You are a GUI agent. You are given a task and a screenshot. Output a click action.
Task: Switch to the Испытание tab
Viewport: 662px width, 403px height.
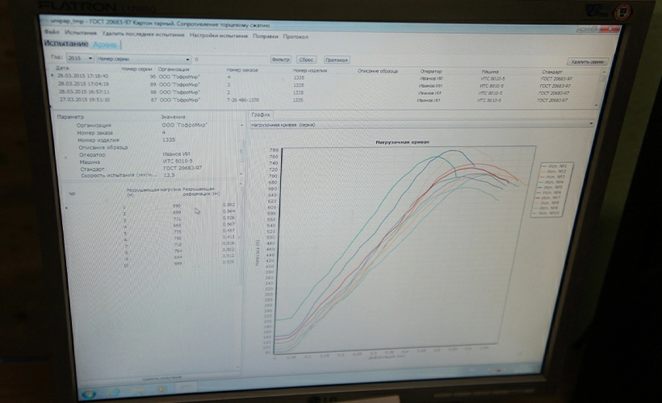(66, 44)
